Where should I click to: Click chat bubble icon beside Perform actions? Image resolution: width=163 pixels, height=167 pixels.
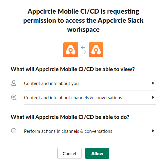click(x=14, y=131)
